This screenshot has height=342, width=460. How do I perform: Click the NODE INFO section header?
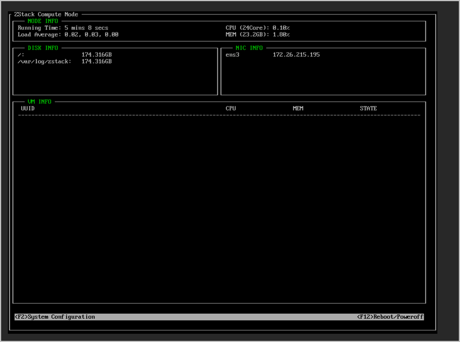pyautogui.click(x=43, y=21)
